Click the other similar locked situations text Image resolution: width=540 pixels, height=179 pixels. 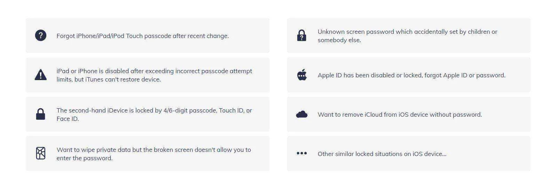(x=382, y=154)
